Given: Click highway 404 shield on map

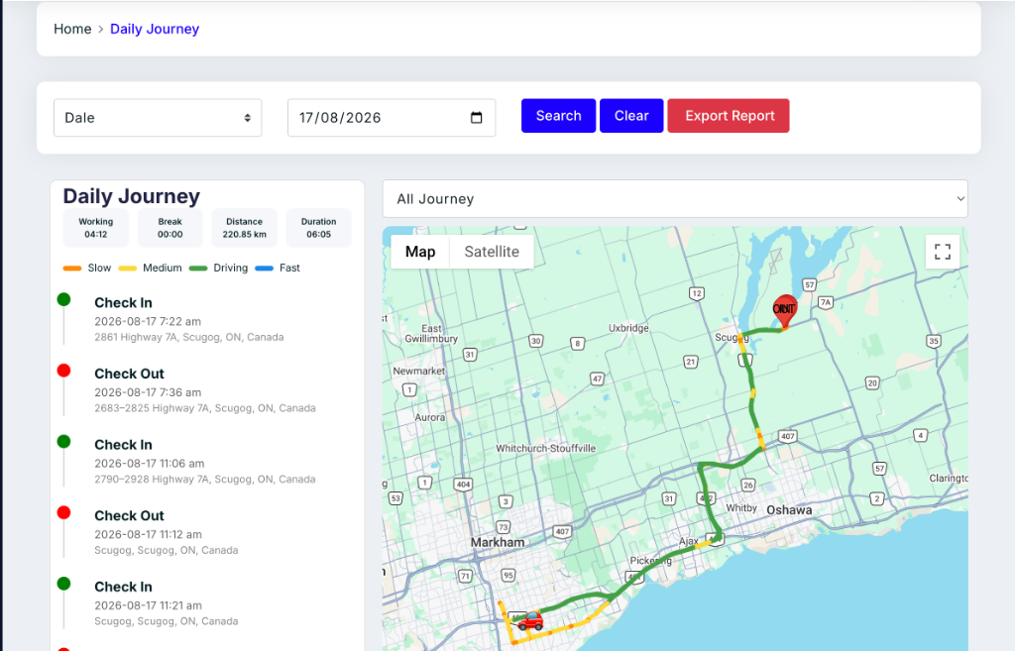Looking at the screenshot, I should 464,485.
